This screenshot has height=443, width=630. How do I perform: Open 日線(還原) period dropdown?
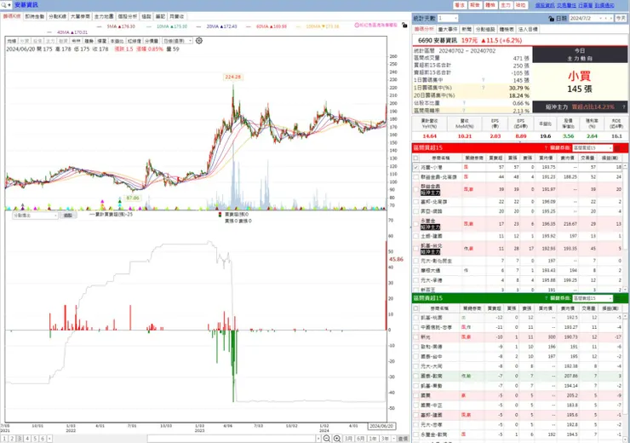click(x=178, y=41)
